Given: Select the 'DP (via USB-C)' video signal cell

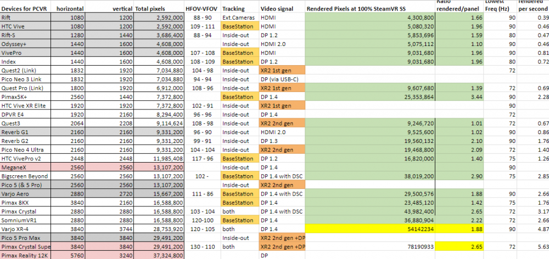Looking at the screenshot, I should 282,79.
